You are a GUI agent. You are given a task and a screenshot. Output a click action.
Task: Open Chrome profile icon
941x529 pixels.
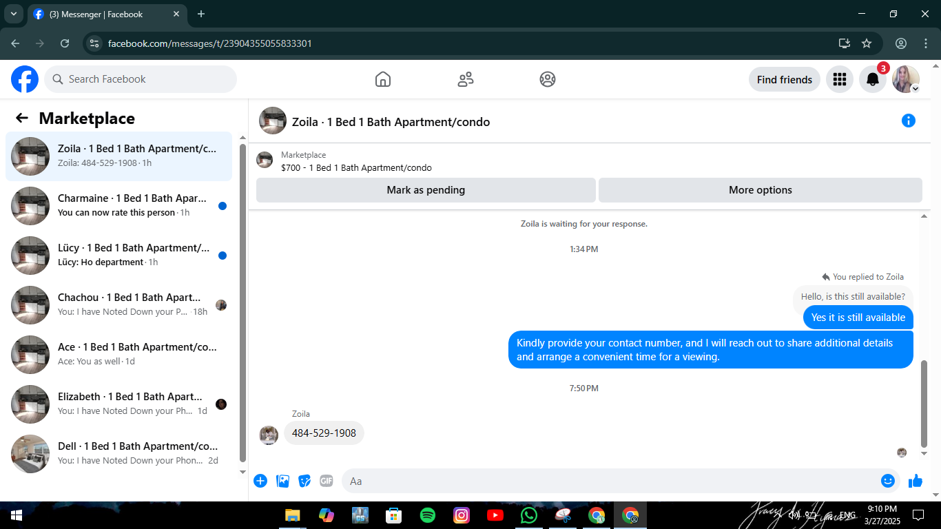(901, 43)
